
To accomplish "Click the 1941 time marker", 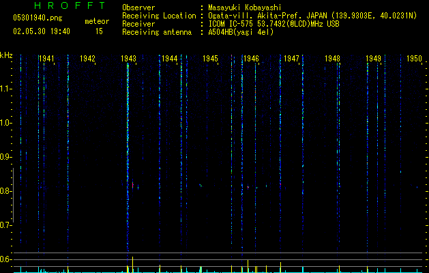I will point(46,59).
